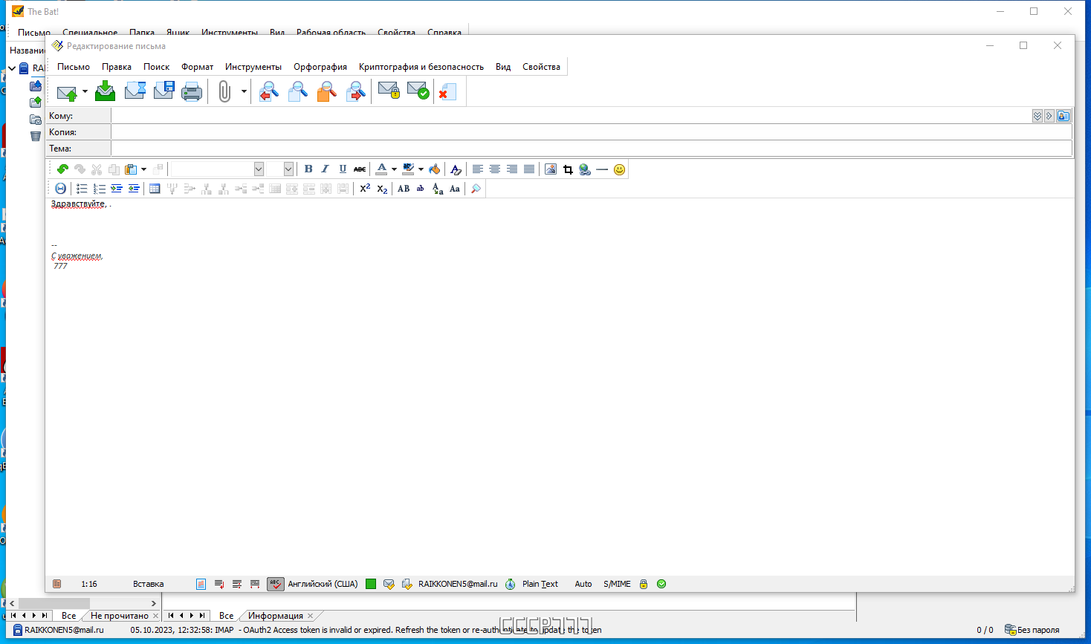This screenshot has width=1091, height=644.
Task: Toggle Italic formatting
Action: pyautogui.click(x=325, y=169)
